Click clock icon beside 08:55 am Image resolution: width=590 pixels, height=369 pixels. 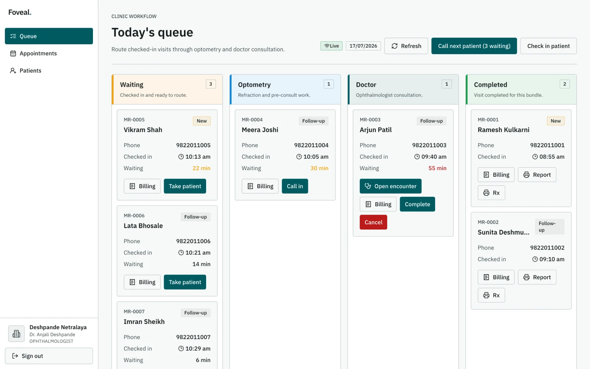pyautogui.click(x=535, y=157)
